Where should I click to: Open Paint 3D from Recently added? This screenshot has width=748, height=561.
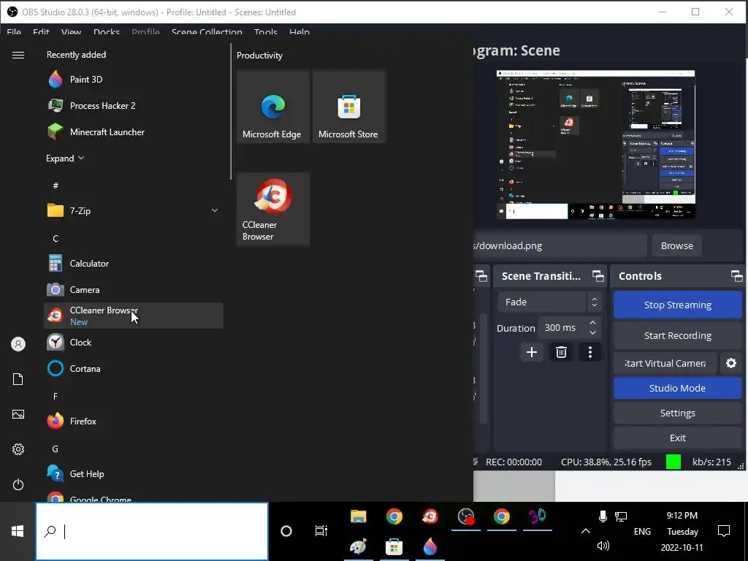coord(134,79)
